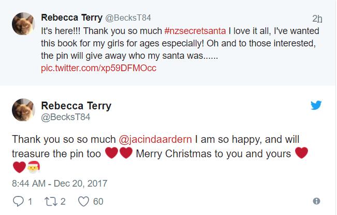Click the retweet count of 2
This screenshot has width=337, height=215.
click(x=63, y=201)
